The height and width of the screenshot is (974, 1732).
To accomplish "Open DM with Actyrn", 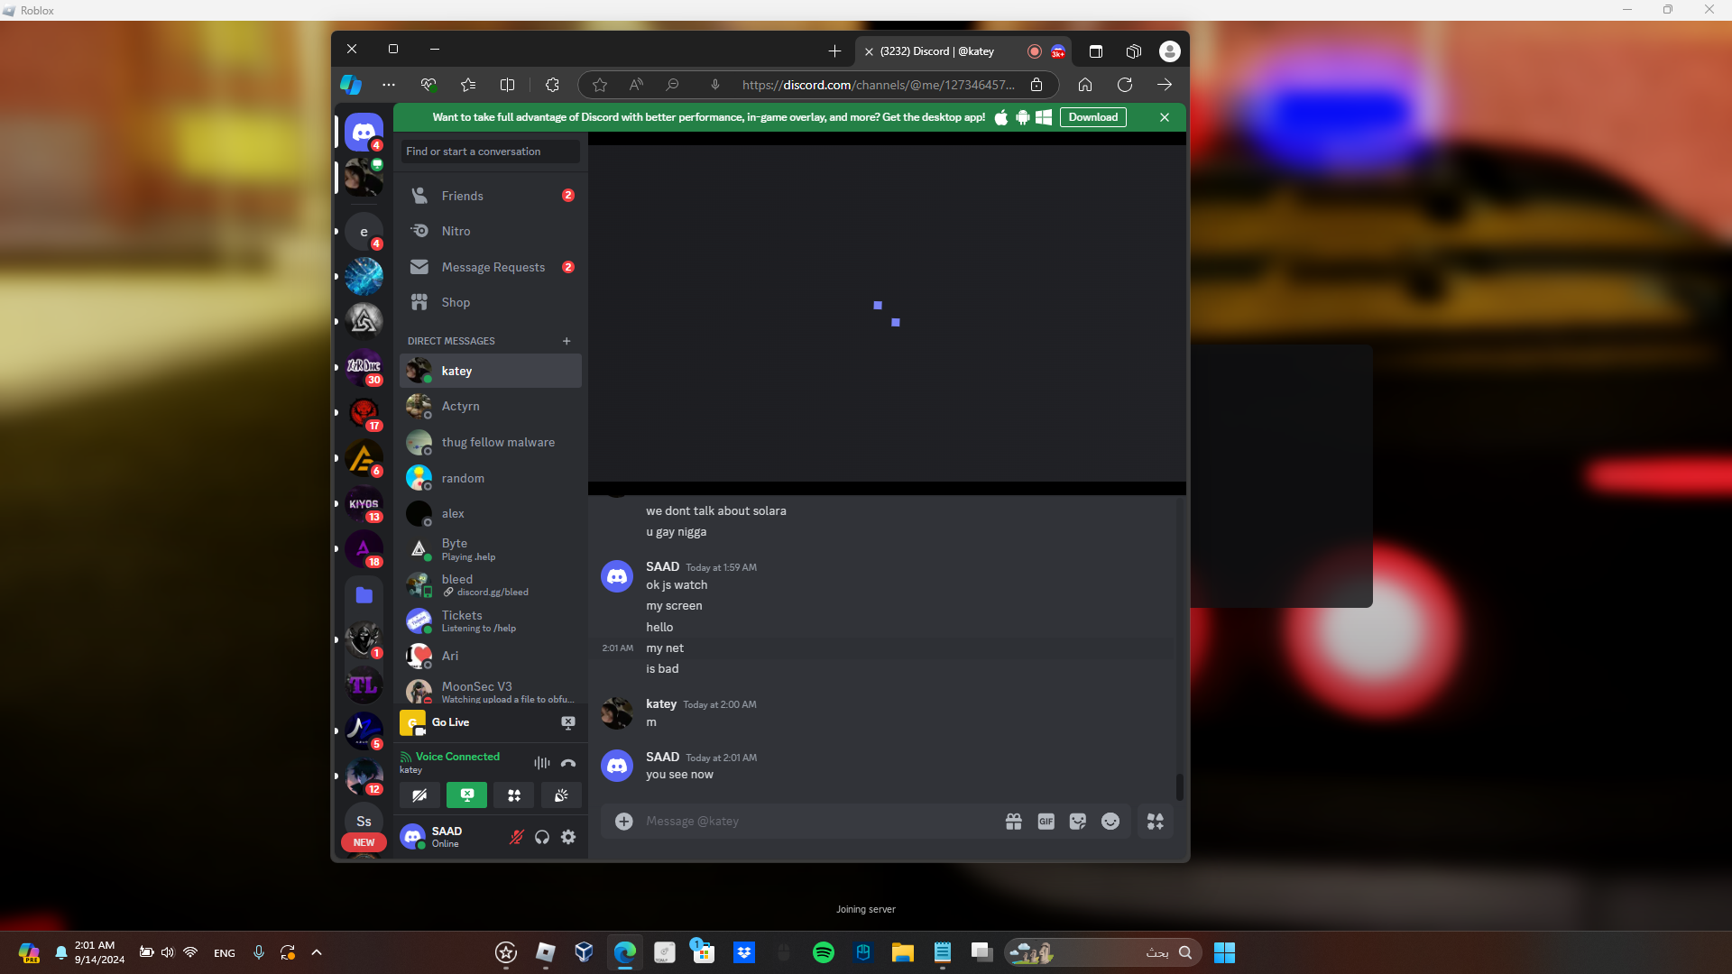I will 491,407.
